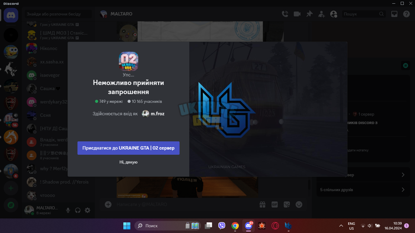Open Task View on the taskbar

(208, 226)
